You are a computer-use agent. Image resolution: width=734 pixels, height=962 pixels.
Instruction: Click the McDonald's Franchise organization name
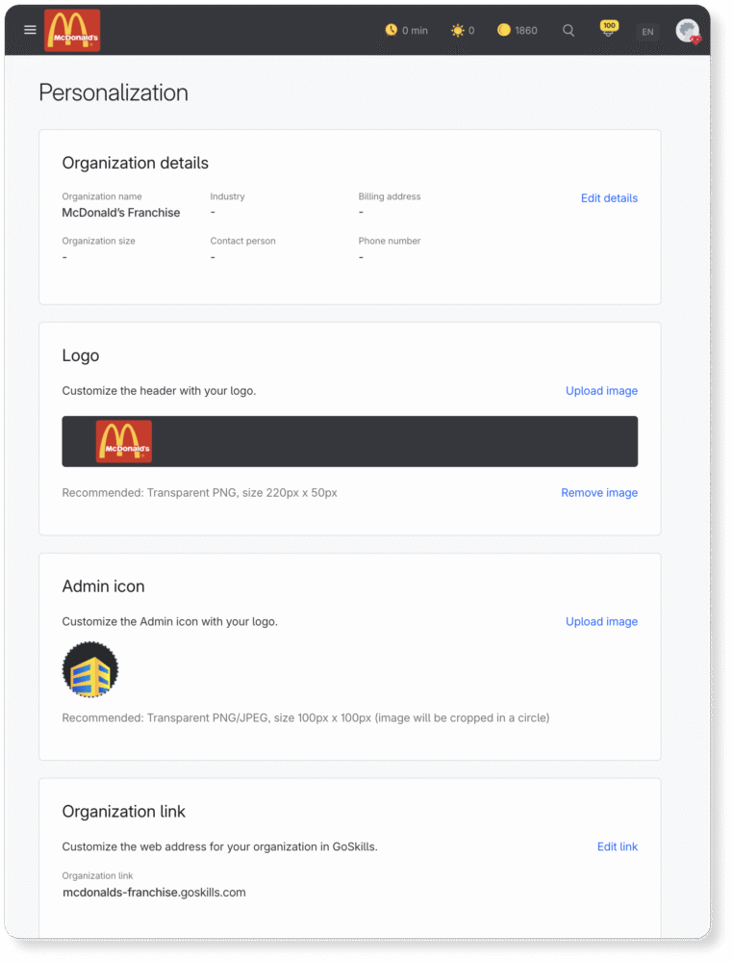(120, 213)
